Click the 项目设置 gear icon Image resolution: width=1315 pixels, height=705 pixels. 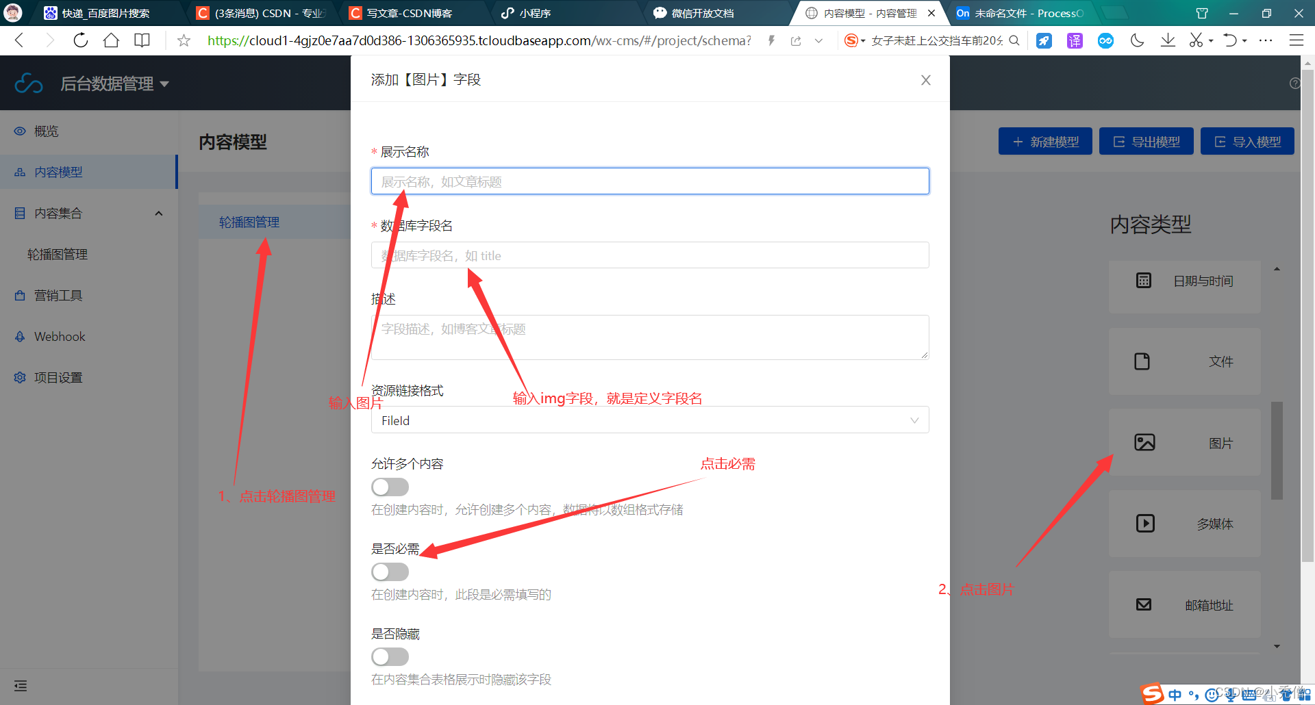pyautogui.click(x=20, y=378)
